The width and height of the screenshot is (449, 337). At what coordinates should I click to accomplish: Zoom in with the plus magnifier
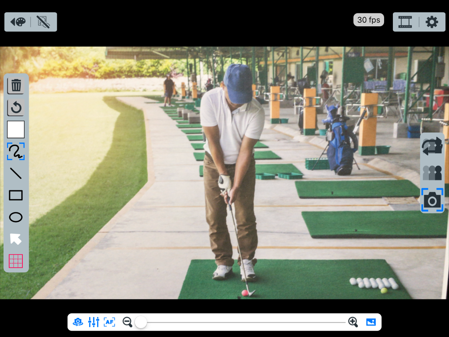point(353,322)
